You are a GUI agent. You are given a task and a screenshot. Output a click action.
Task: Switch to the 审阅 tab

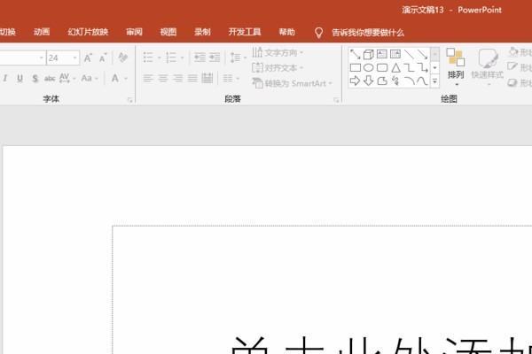coord(134,33)
